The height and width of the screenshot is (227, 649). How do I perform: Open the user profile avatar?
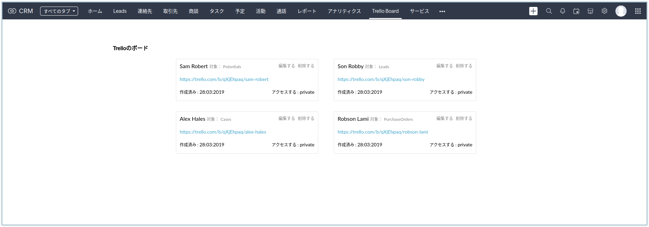click(x=621, y=11)
